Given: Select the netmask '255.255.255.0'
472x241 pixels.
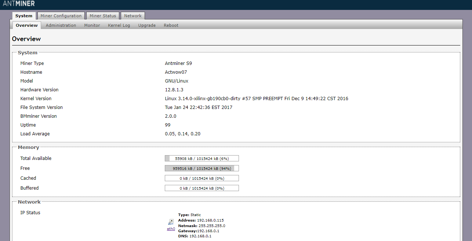Looking at the screenshot, I should (212, 226).
